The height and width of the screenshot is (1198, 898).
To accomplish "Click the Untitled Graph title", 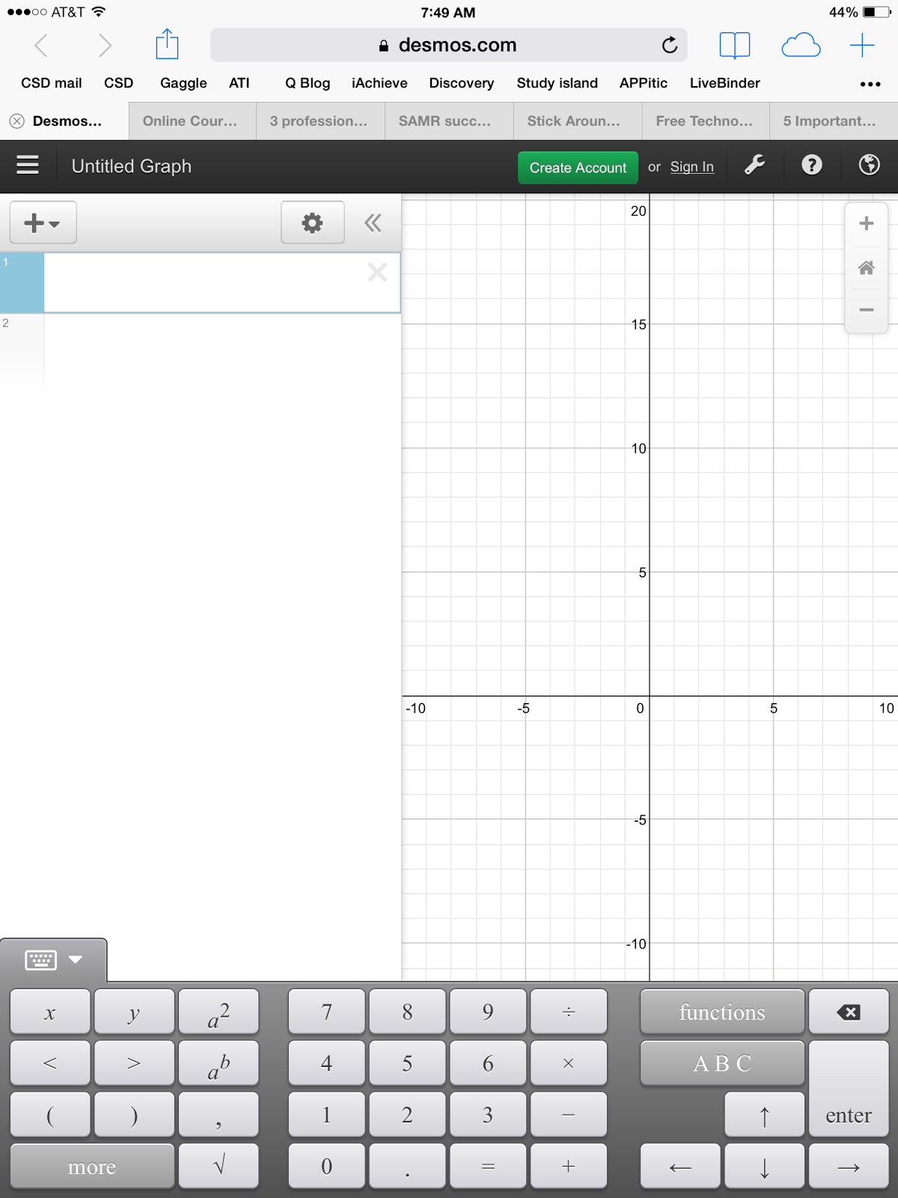I will click(x=132, y=166).
